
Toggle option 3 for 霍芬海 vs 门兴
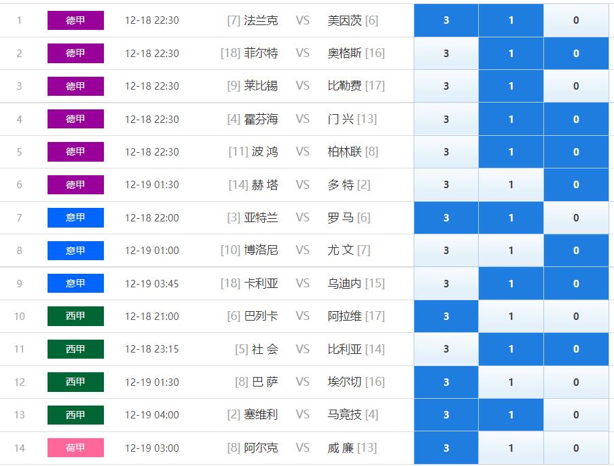(x=446, y=120)
